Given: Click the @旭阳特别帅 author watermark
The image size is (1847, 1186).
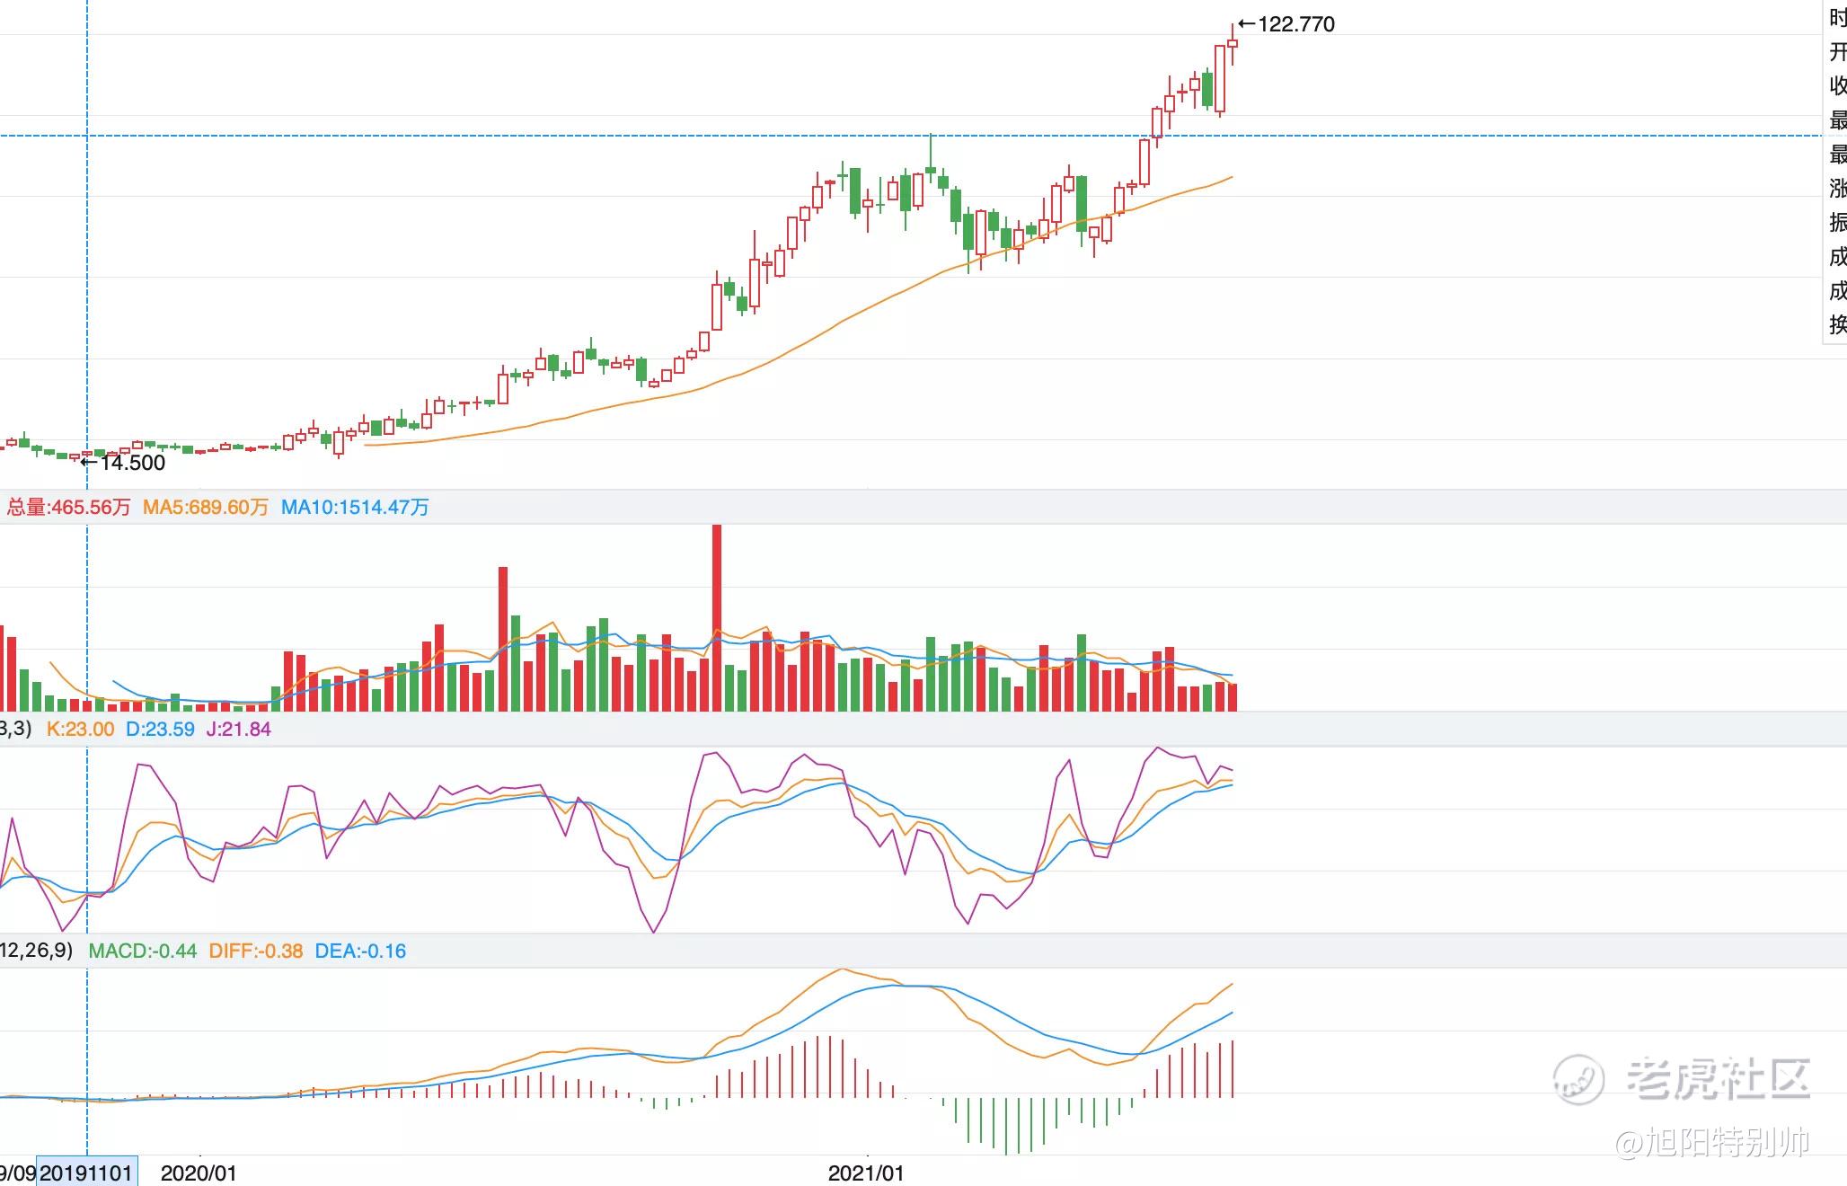Looking at the screenshot, I should (x=1712, y=1142).
